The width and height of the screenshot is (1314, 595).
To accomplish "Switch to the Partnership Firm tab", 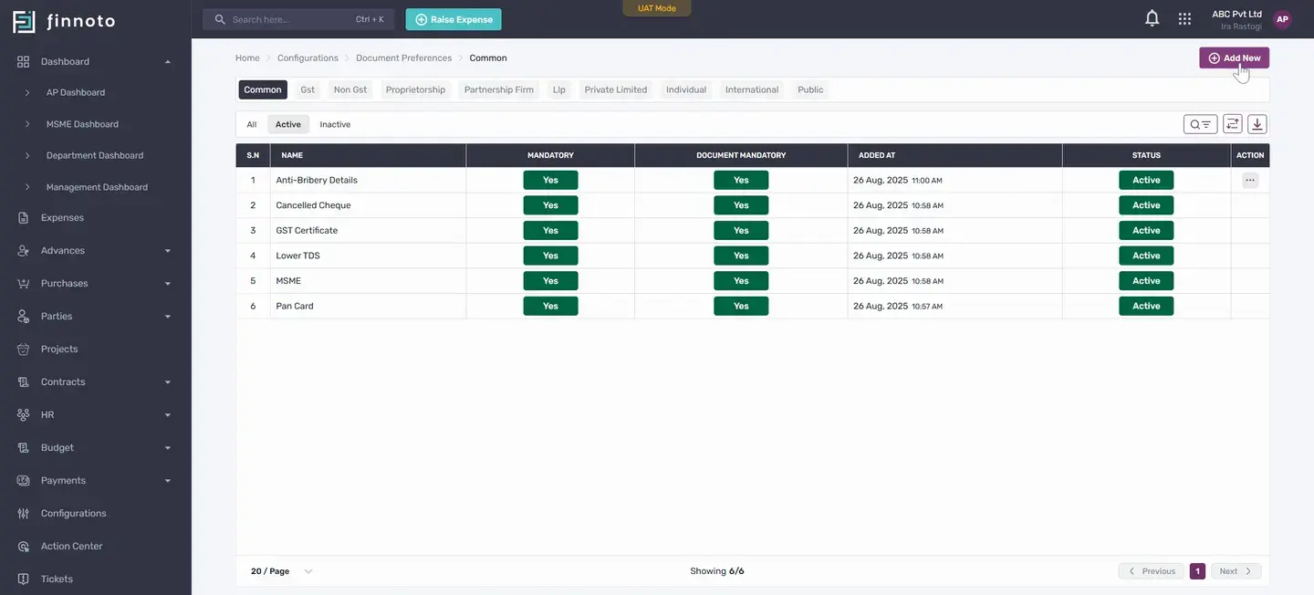I will [499, 89].
